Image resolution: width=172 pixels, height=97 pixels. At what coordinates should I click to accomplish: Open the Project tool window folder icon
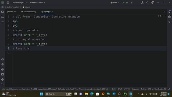[x=2, y=12]
